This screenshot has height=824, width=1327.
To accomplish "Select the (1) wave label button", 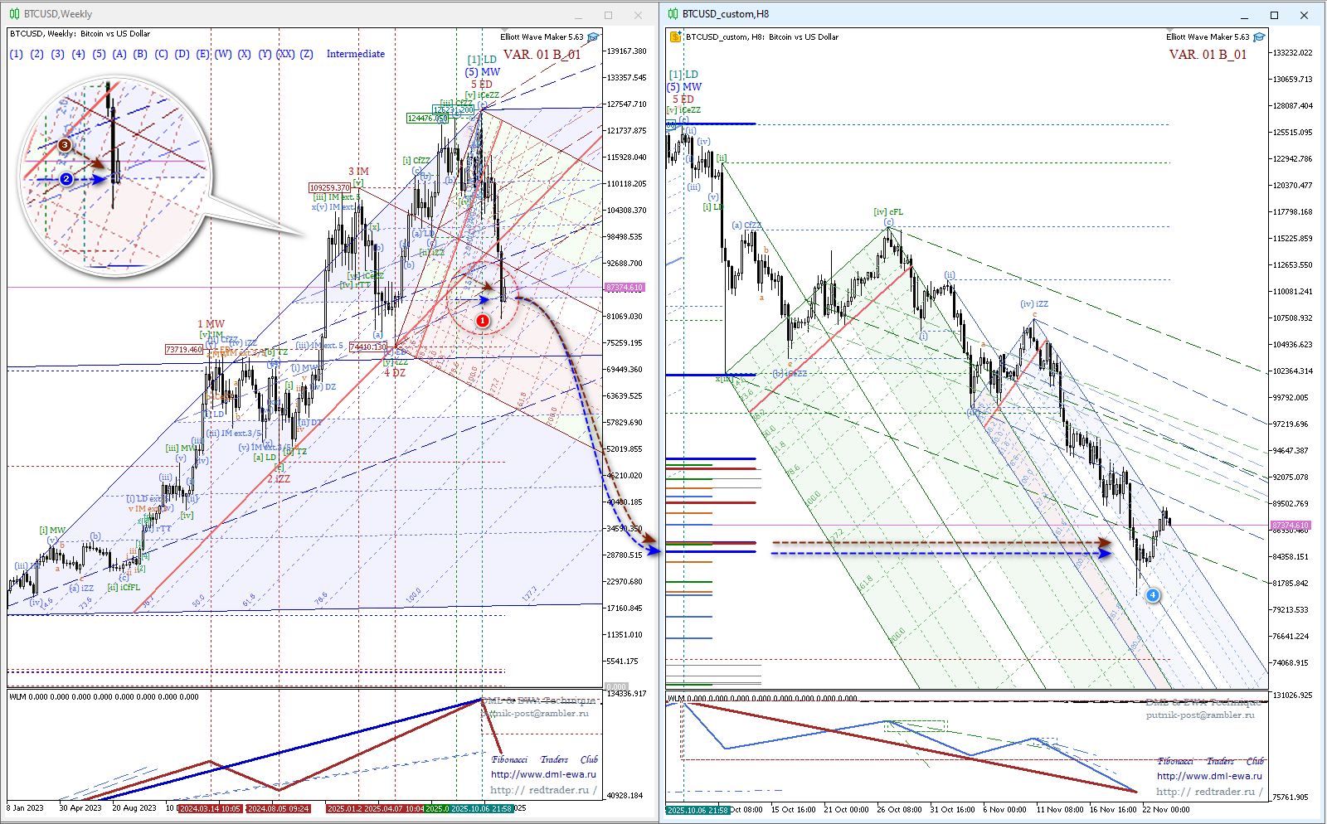I will click(17, 54).
